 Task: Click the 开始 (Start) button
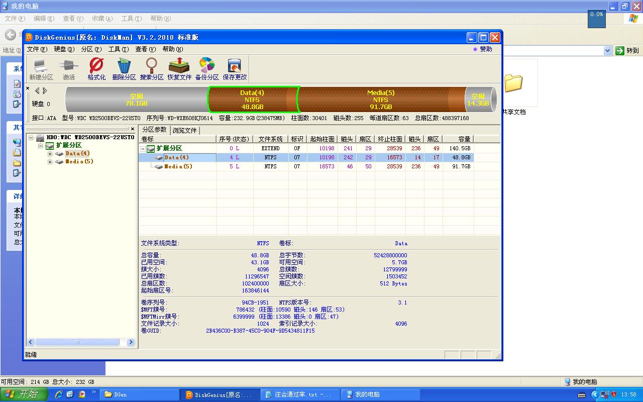[x=24, y=394]
